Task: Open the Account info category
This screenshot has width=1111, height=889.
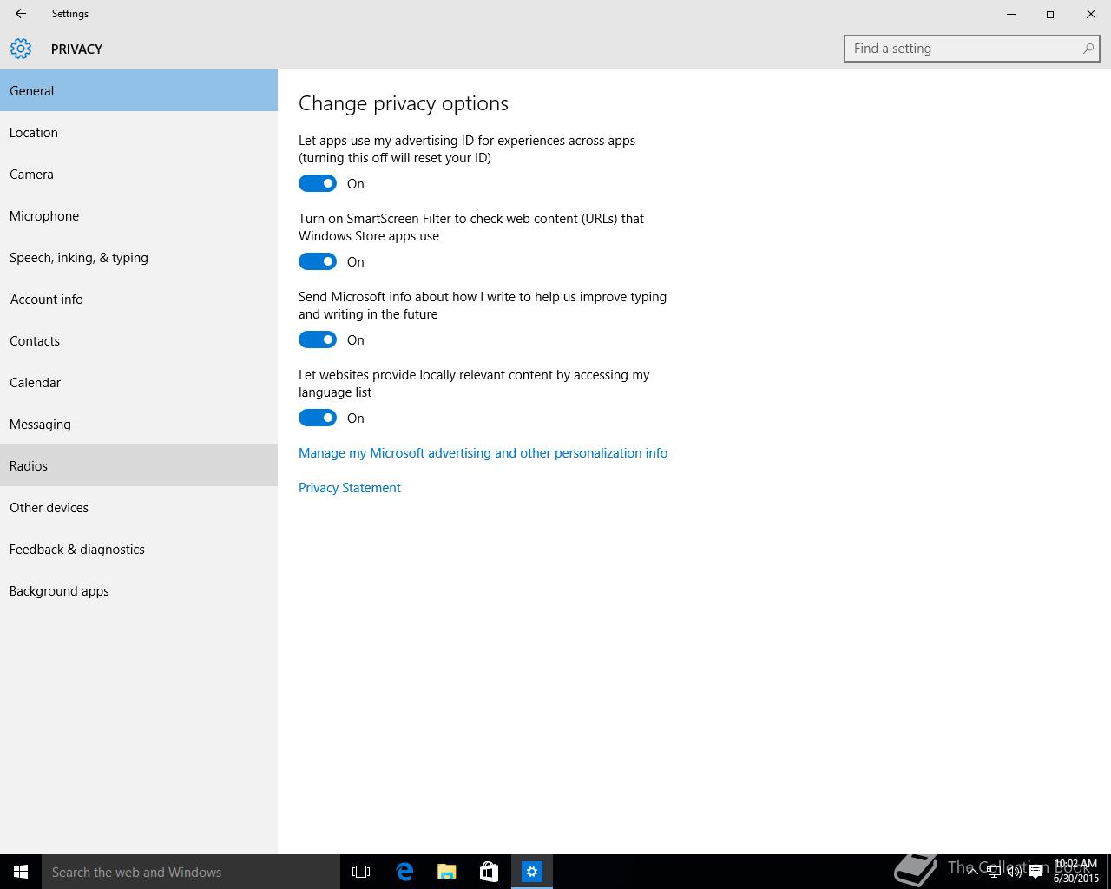Action: (139, 299)
